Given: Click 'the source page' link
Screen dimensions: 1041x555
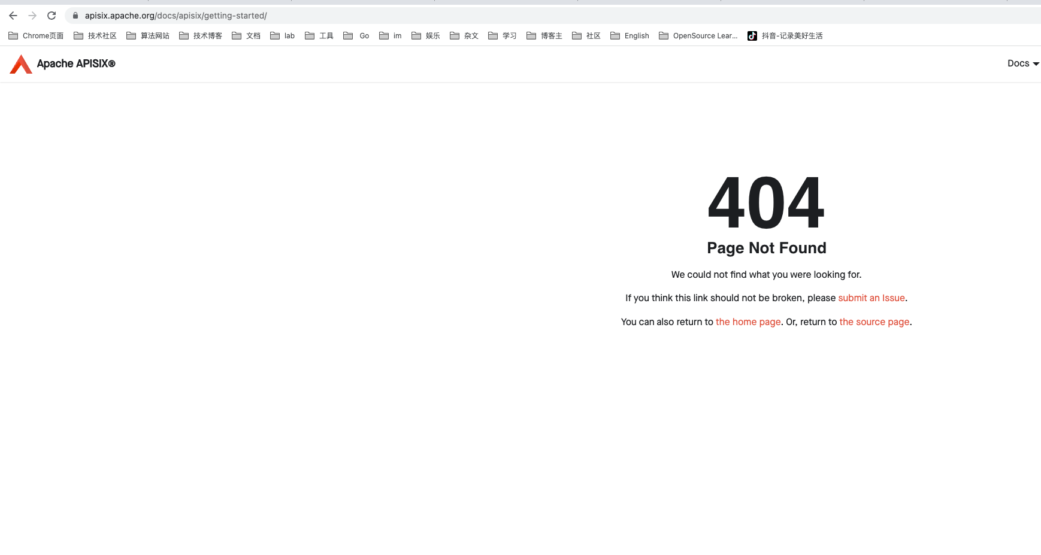Looking at the screenshot, I should 874,322.
